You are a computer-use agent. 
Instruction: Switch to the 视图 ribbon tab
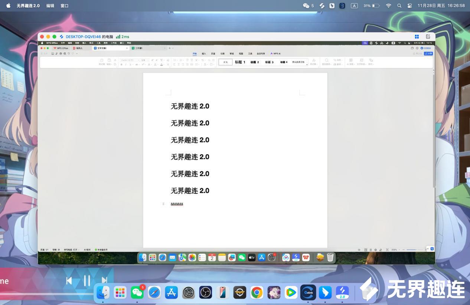pos(241,54)
